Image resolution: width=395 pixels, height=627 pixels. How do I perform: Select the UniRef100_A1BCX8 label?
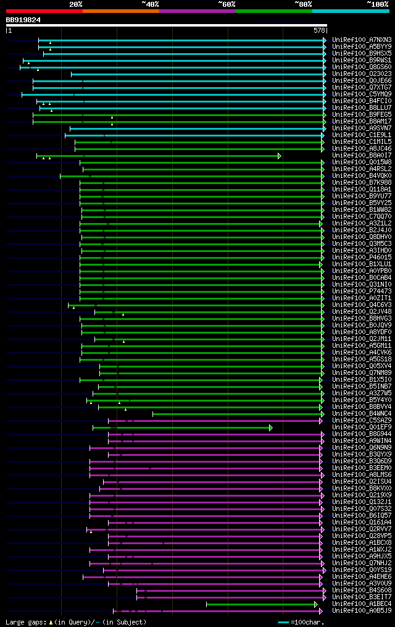click(362, 543)
